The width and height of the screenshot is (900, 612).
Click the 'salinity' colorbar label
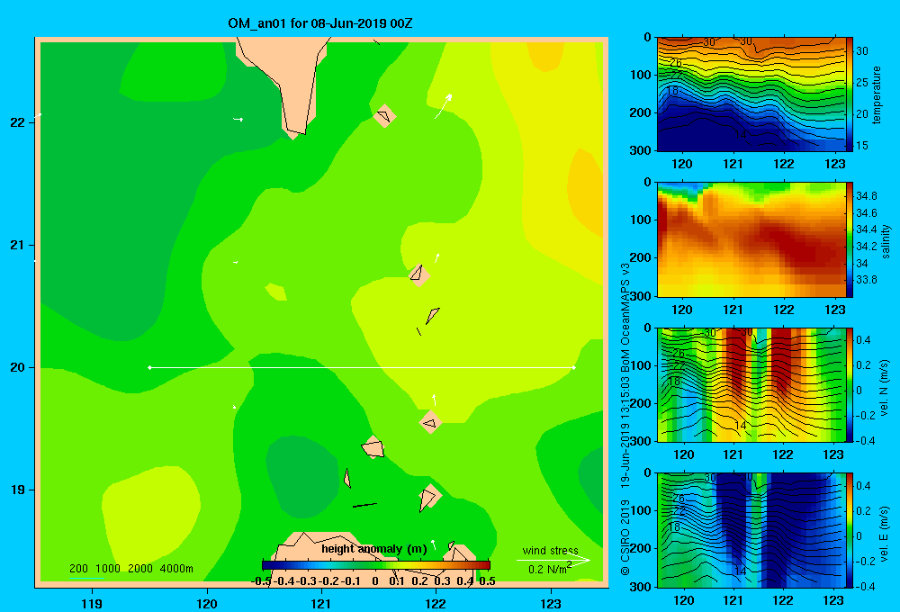pyautogui.click(x=886, y=241)
